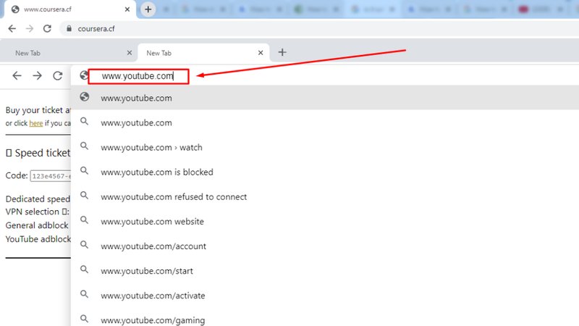Image resolution: width=579 pixels, height=326 pixels.
Task: Add a new tab in inner browser
Action: tap(282, 52)
